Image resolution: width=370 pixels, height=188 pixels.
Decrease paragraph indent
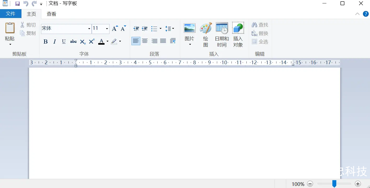coord(136,28)
